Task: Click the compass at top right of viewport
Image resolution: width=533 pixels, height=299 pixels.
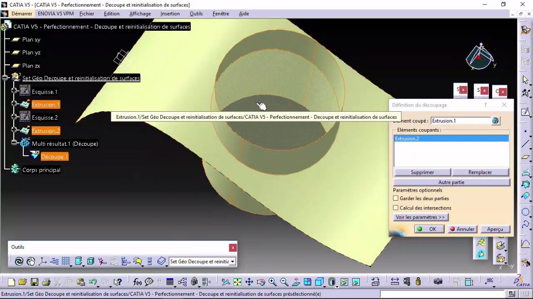Action: click(480, 57)
